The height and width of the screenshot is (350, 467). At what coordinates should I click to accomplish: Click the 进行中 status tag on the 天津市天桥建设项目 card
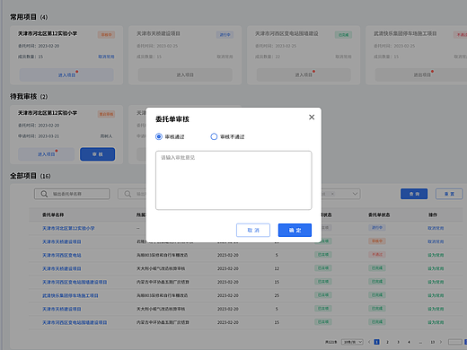(x=225, y=35)
